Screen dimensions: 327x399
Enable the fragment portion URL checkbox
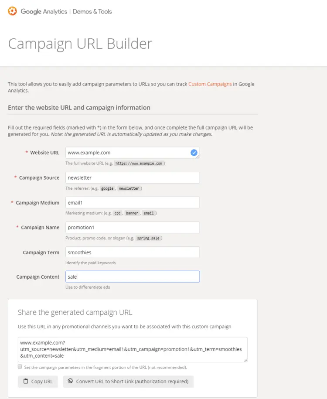(20, 367)
